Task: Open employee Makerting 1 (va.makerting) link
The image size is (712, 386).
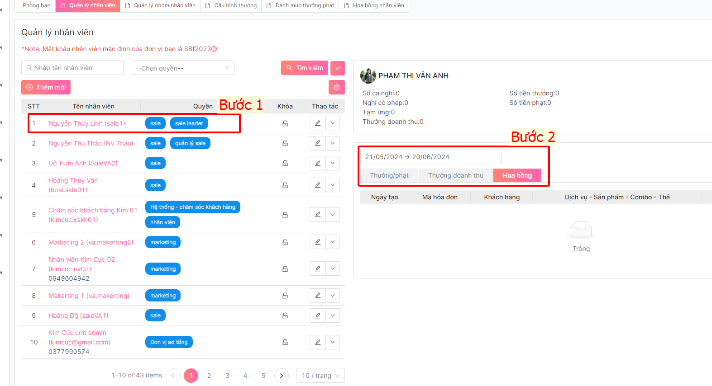Action: pyautogui.click(x=89, y=296)
